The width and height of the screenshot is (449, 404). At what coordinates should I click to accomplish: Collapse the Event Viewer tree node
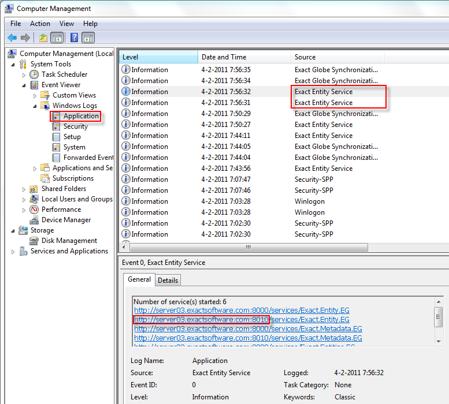click(x=24, y=85)
